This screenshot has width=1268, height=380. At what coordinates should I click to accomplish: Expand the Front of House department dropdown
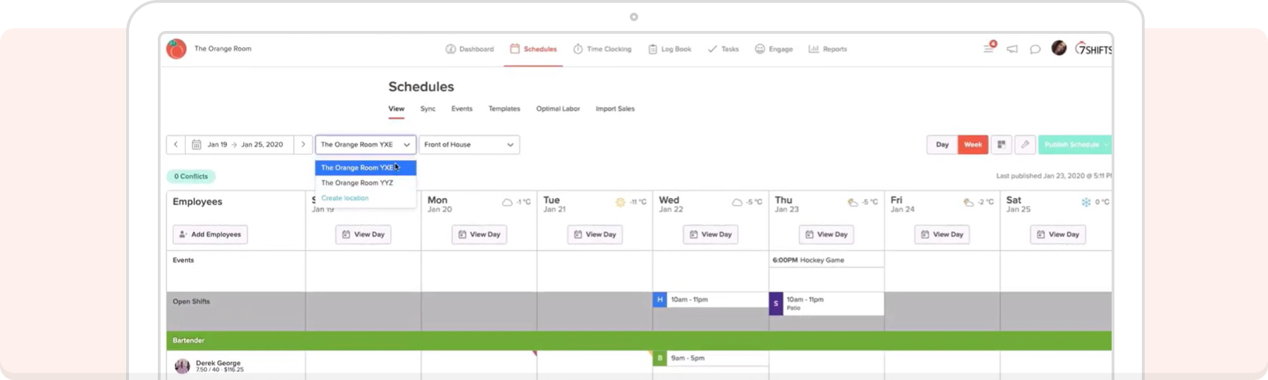pos(469,144)
